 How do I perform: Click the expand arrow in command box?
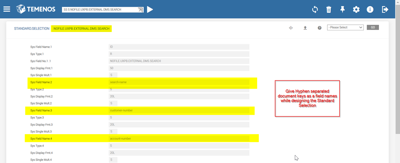click(x=140, y=10)
